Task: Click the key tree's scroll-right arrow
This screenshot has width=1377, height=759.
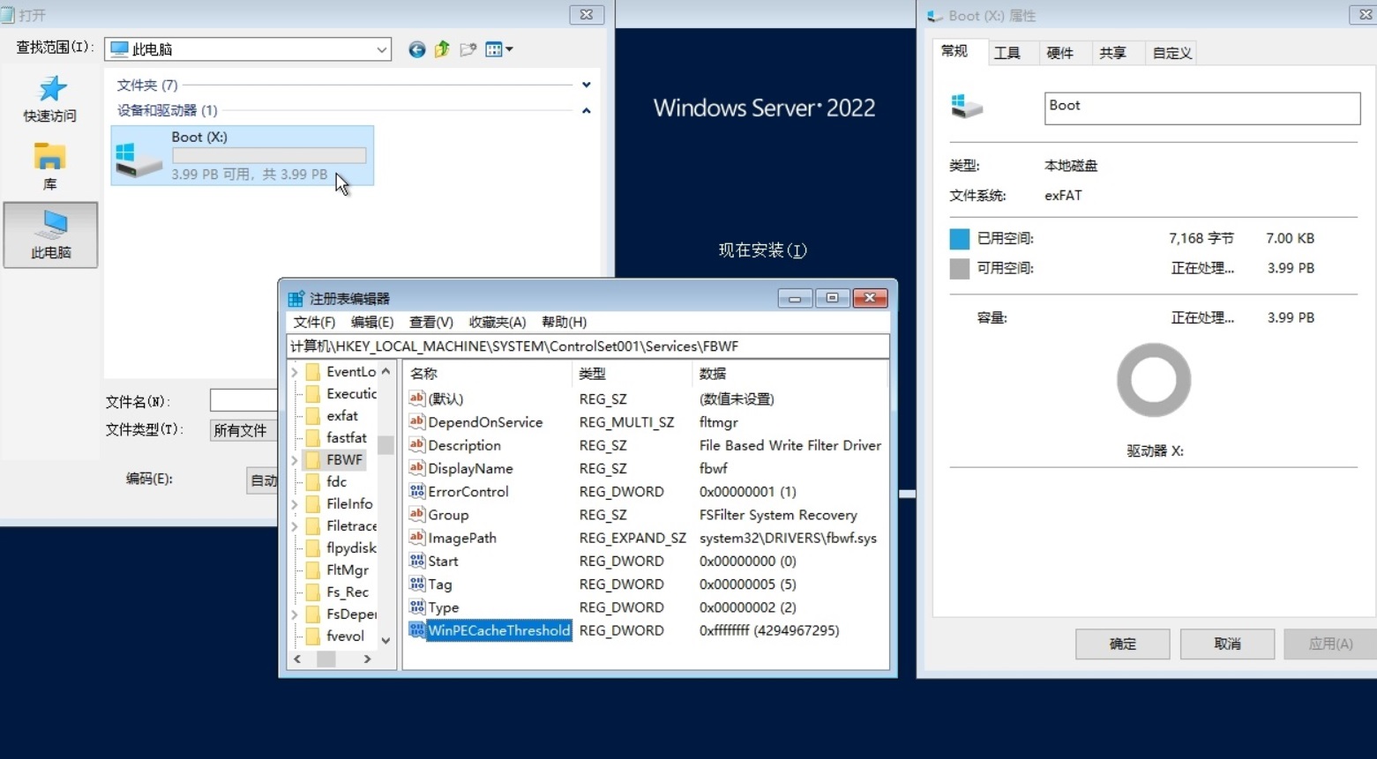Action: pyautogui.click(x=368, y=659)
